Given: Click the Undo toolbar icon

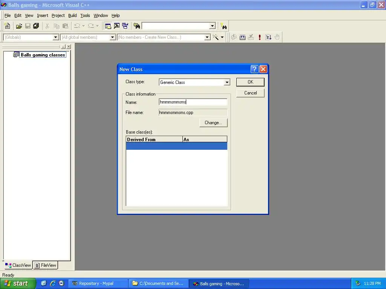Looking at the screenshot, I should point(77,26).
